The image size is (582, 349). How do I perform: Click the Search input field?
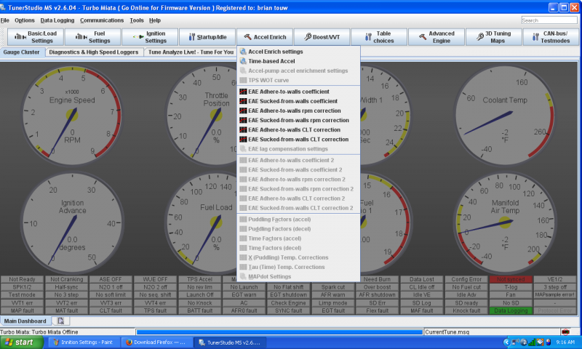[x=549, y=20]
